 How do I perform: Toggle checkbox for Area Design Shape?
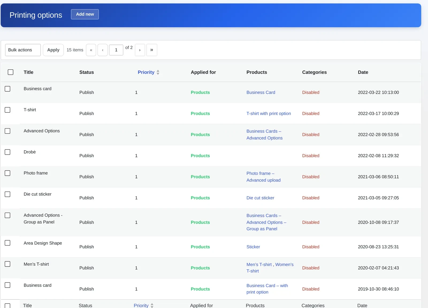coord(7,243)
